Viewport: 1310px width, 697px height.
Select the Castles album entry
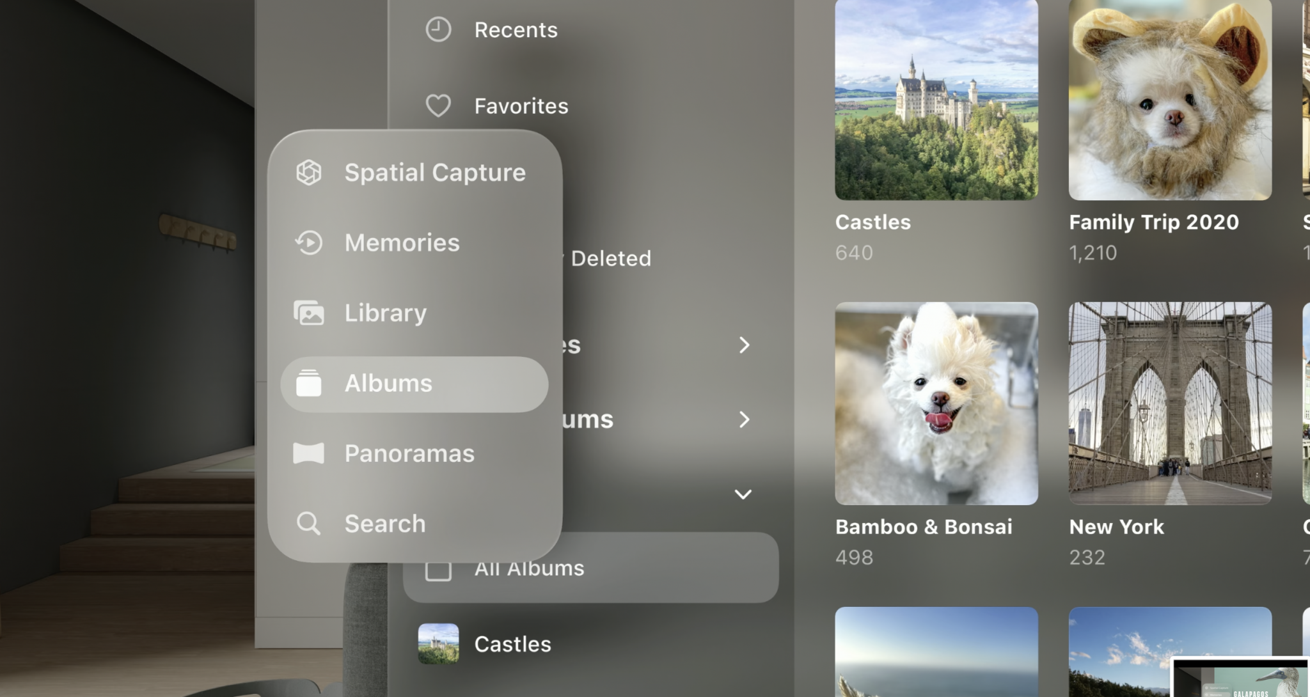(x=512, y=643)
